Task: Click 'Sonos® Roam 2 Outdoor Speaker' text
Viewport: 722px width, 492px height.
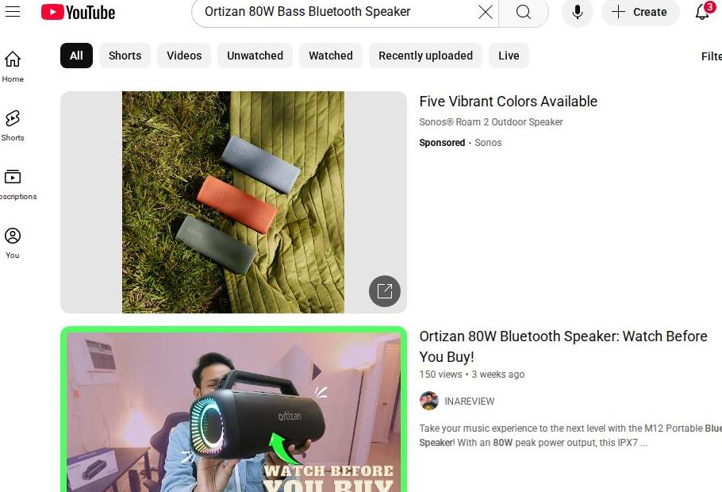Action: point(491,122)
